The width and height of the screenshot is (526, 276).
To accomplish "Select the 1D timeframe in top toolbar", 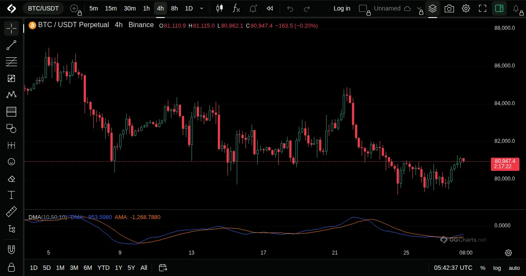I will (188, 8).
